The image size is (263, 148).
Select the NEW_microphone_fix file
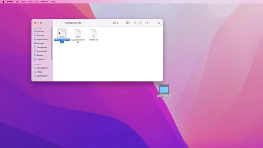pyautogui.click(x=62, y=33)
